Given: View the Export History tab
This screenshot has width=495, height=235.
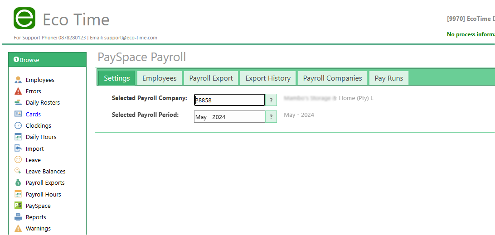Looking at the screenshot, I should click(x=268, y=78).
